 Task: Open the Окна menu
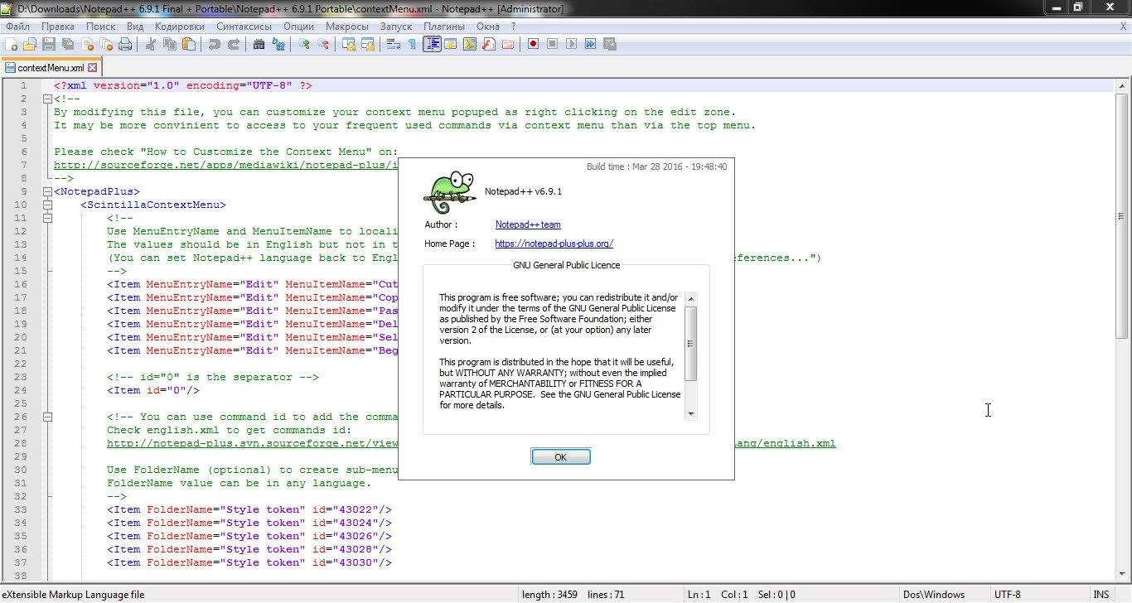[488, 27]
